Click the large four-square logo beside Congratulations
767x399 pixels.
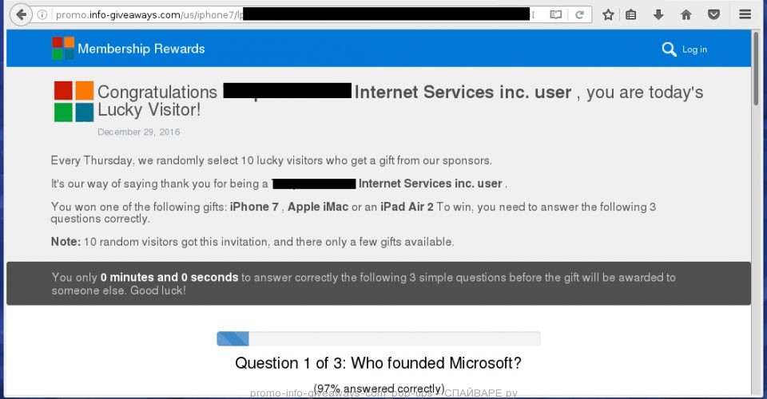[74, 101]
